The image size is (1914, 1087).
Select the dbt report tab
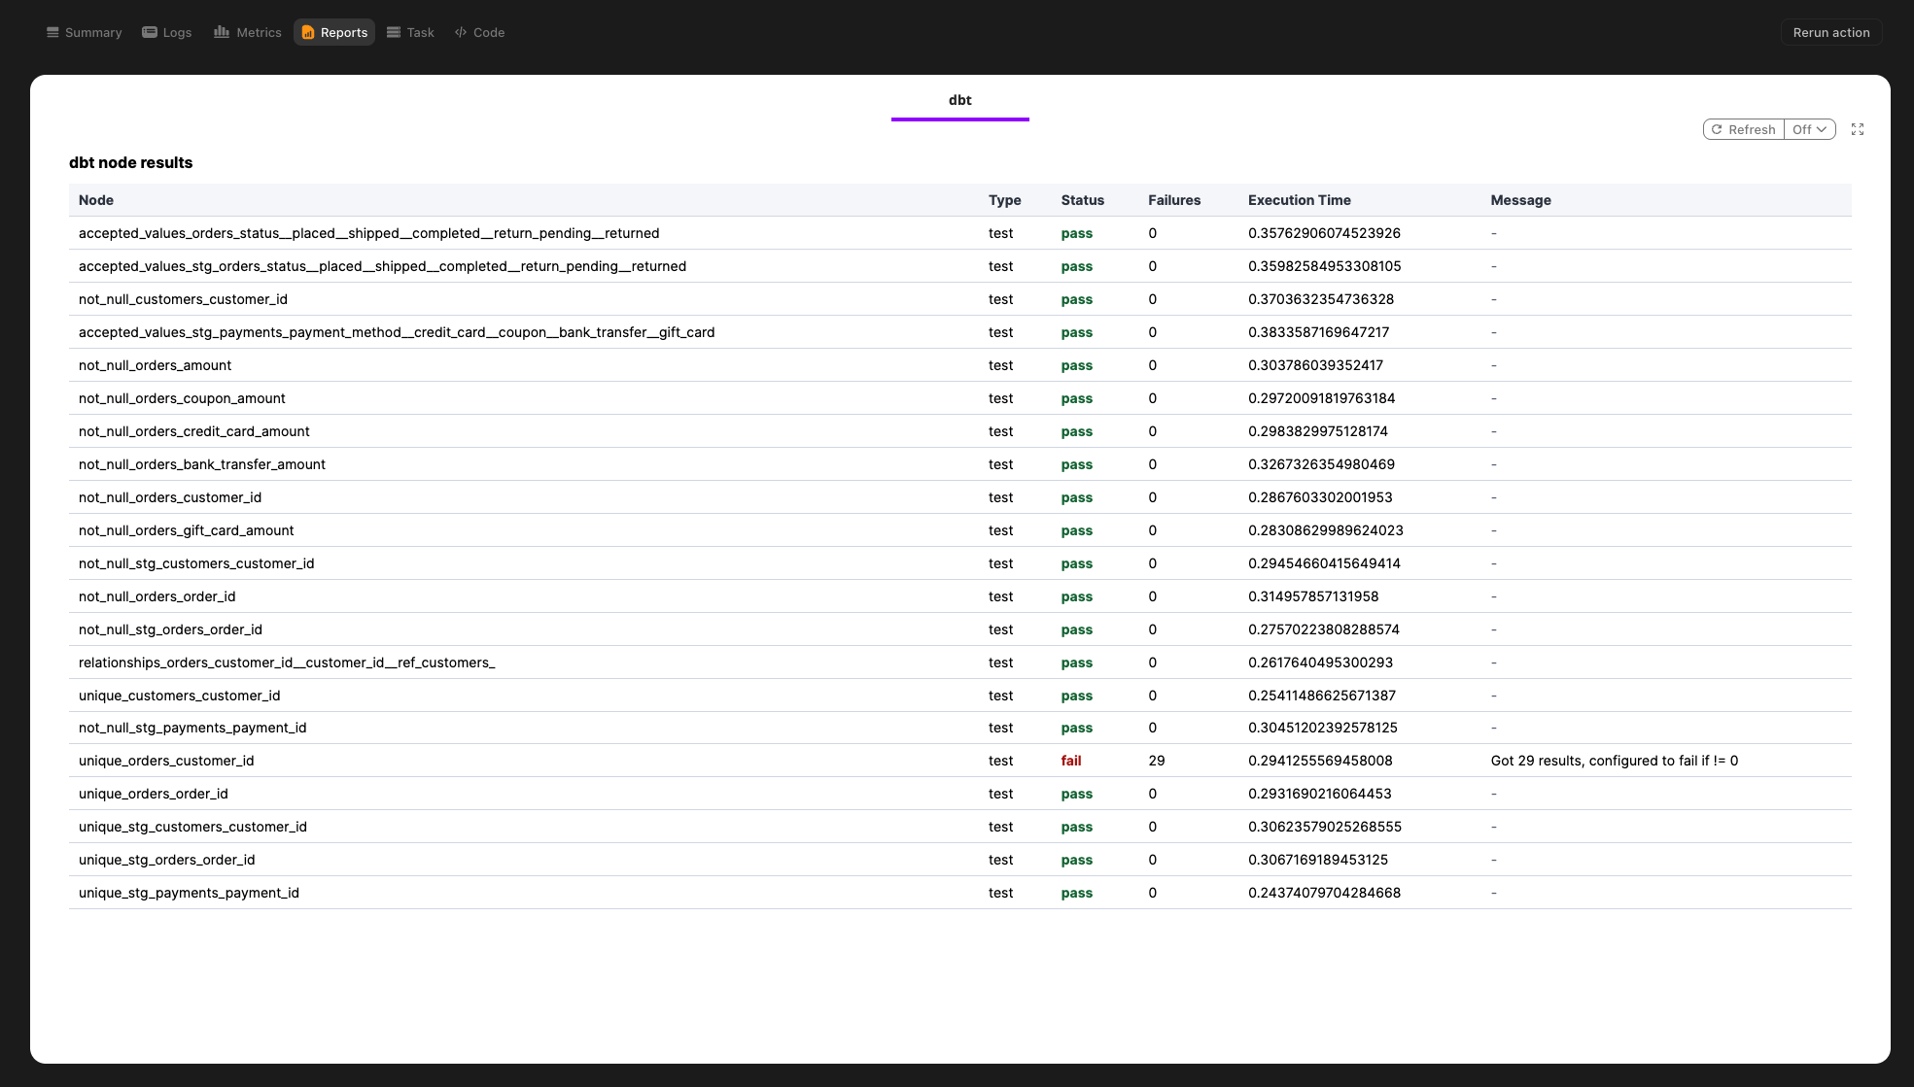tap(959, 100)
